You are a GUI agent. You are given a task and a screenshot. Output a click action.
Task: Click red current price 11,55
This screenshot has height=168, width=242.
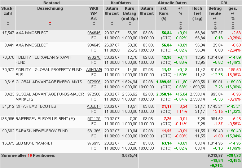[167, 131]
